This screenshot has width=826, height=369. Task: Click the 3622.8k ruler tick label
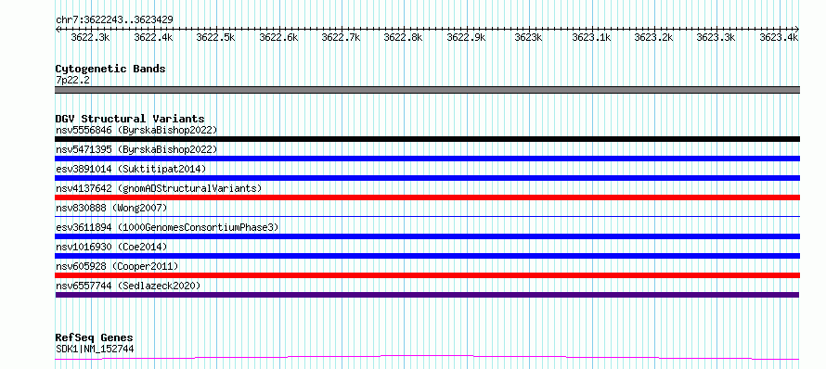(403, 37)
